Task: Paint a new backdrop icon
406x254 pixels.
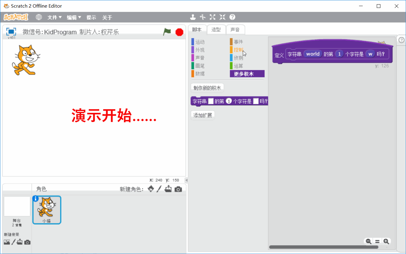Action: (x=13, y=242)
